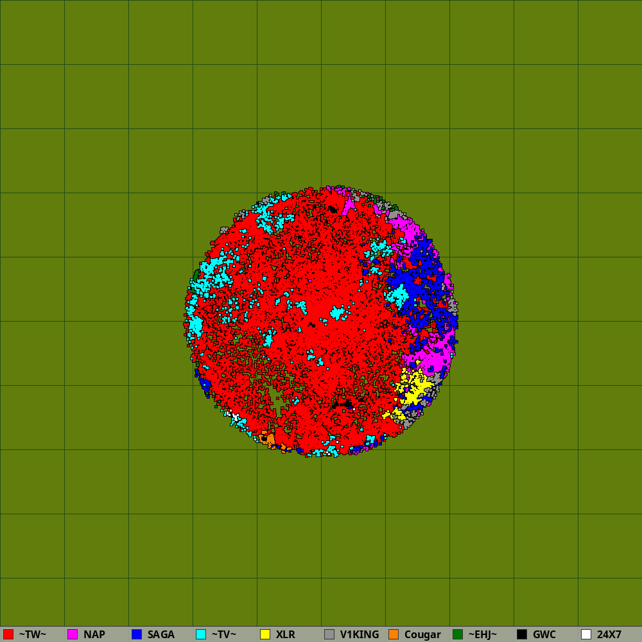Click the Cougar text label in legend

422,634
